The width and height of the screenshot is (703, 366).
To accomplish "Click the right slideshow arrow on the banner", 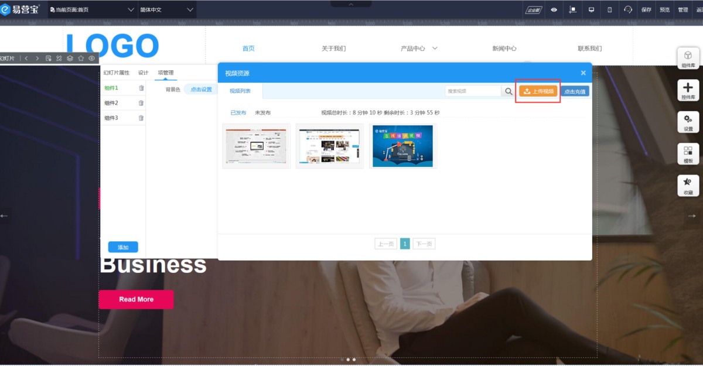I will (692, 216).
